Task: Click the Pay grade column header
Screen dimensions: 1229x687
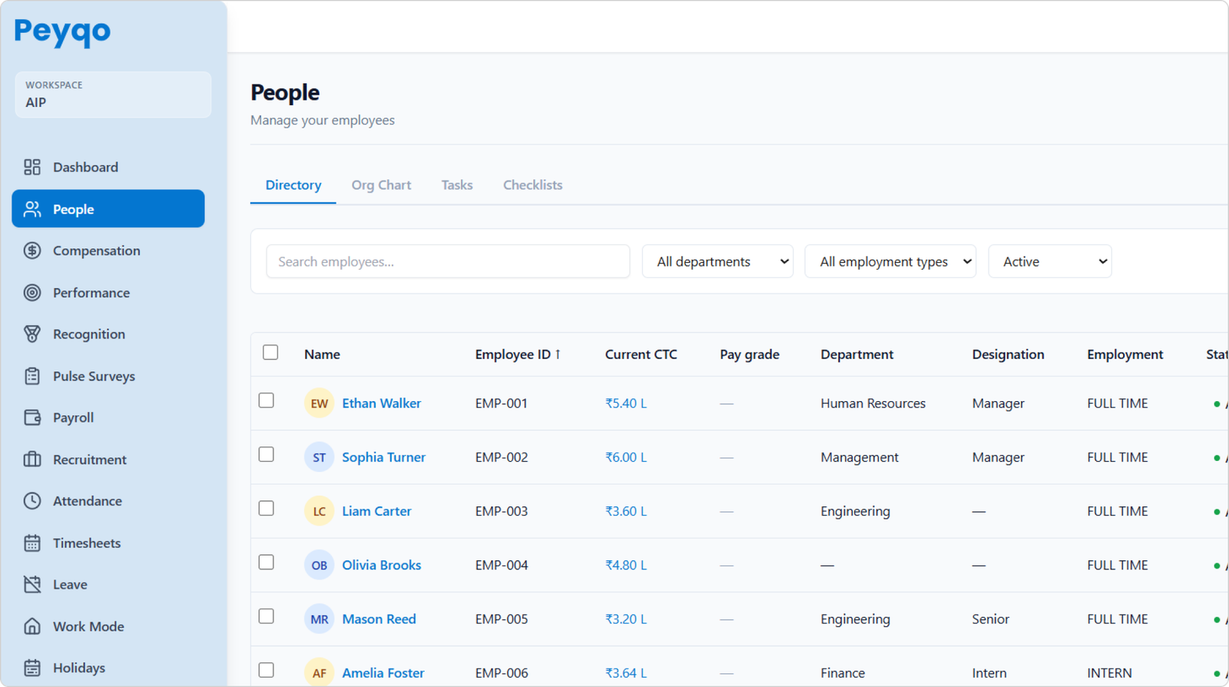Action: coord(750,354)
